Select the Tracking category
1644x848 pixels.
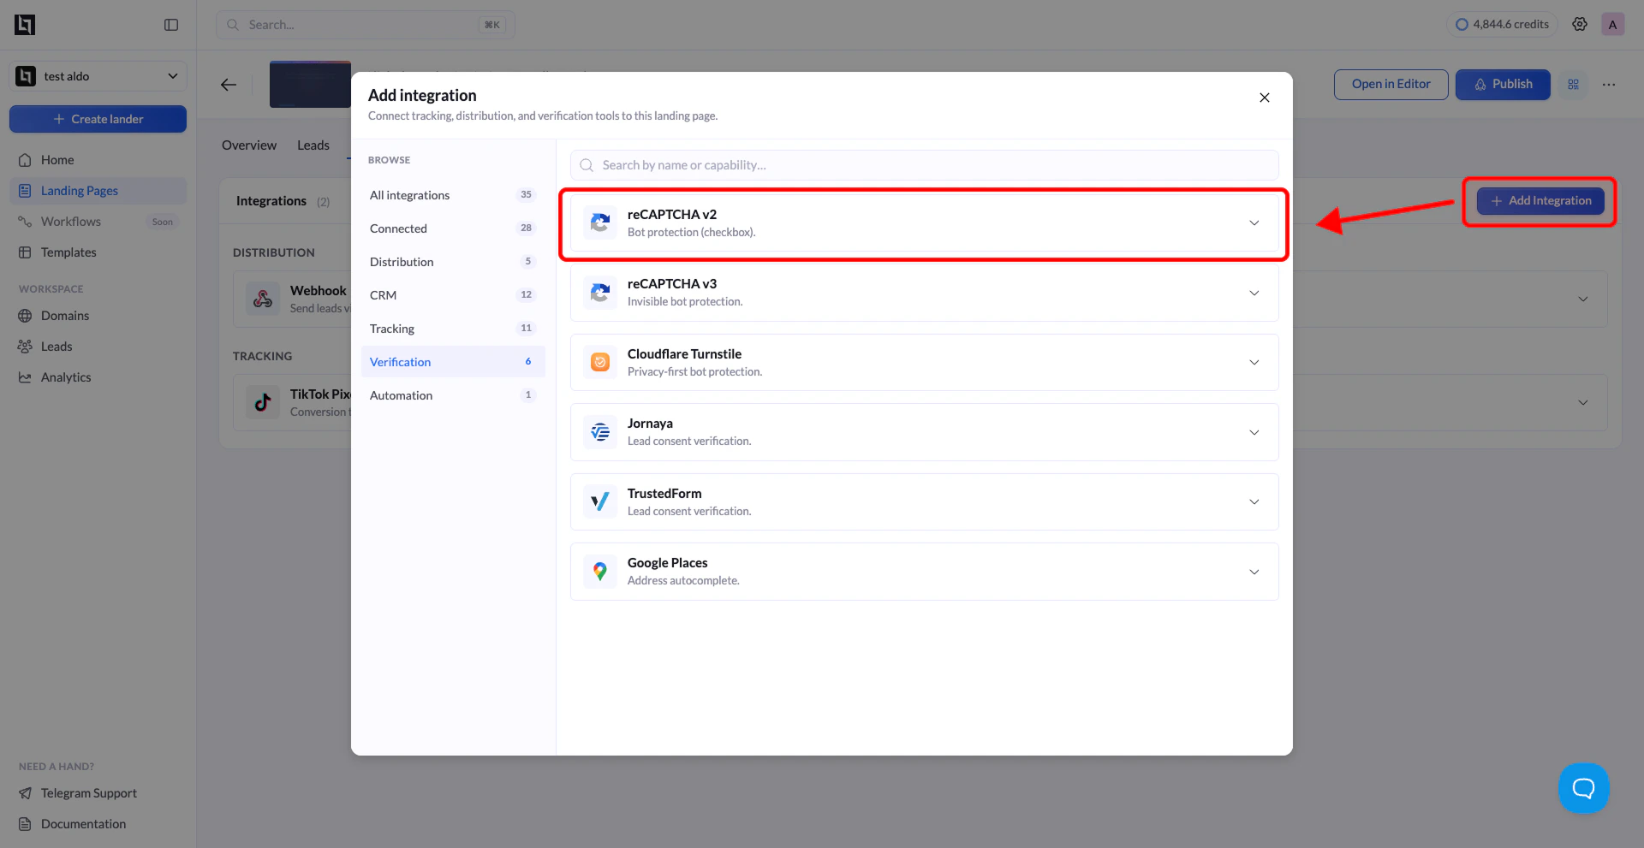click(x=453, y=329)
